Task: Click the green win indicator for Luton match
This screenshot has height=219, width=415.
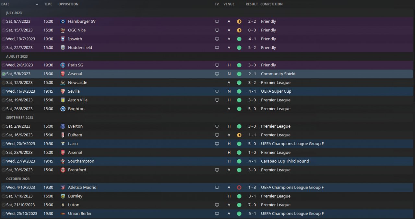Action: click(x=239, y=205)
